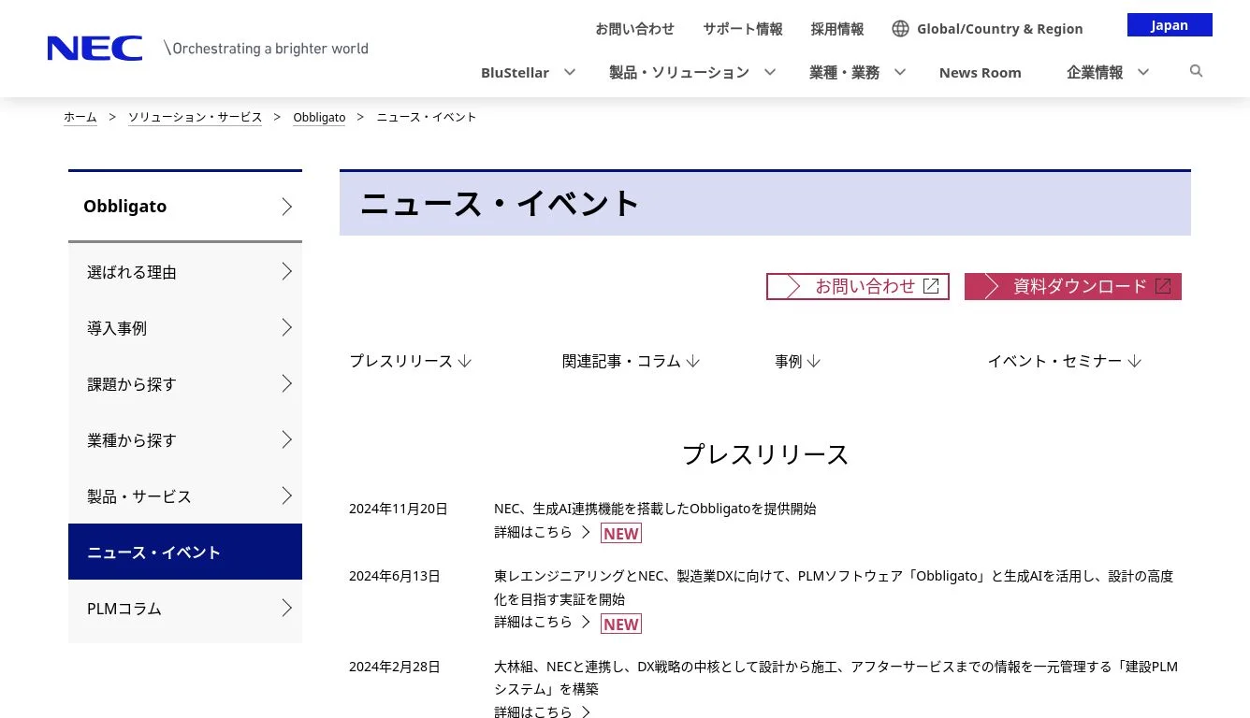Open the site search magnifier icon
This screenshot has height=718, width=1250.
(1196, 71)
